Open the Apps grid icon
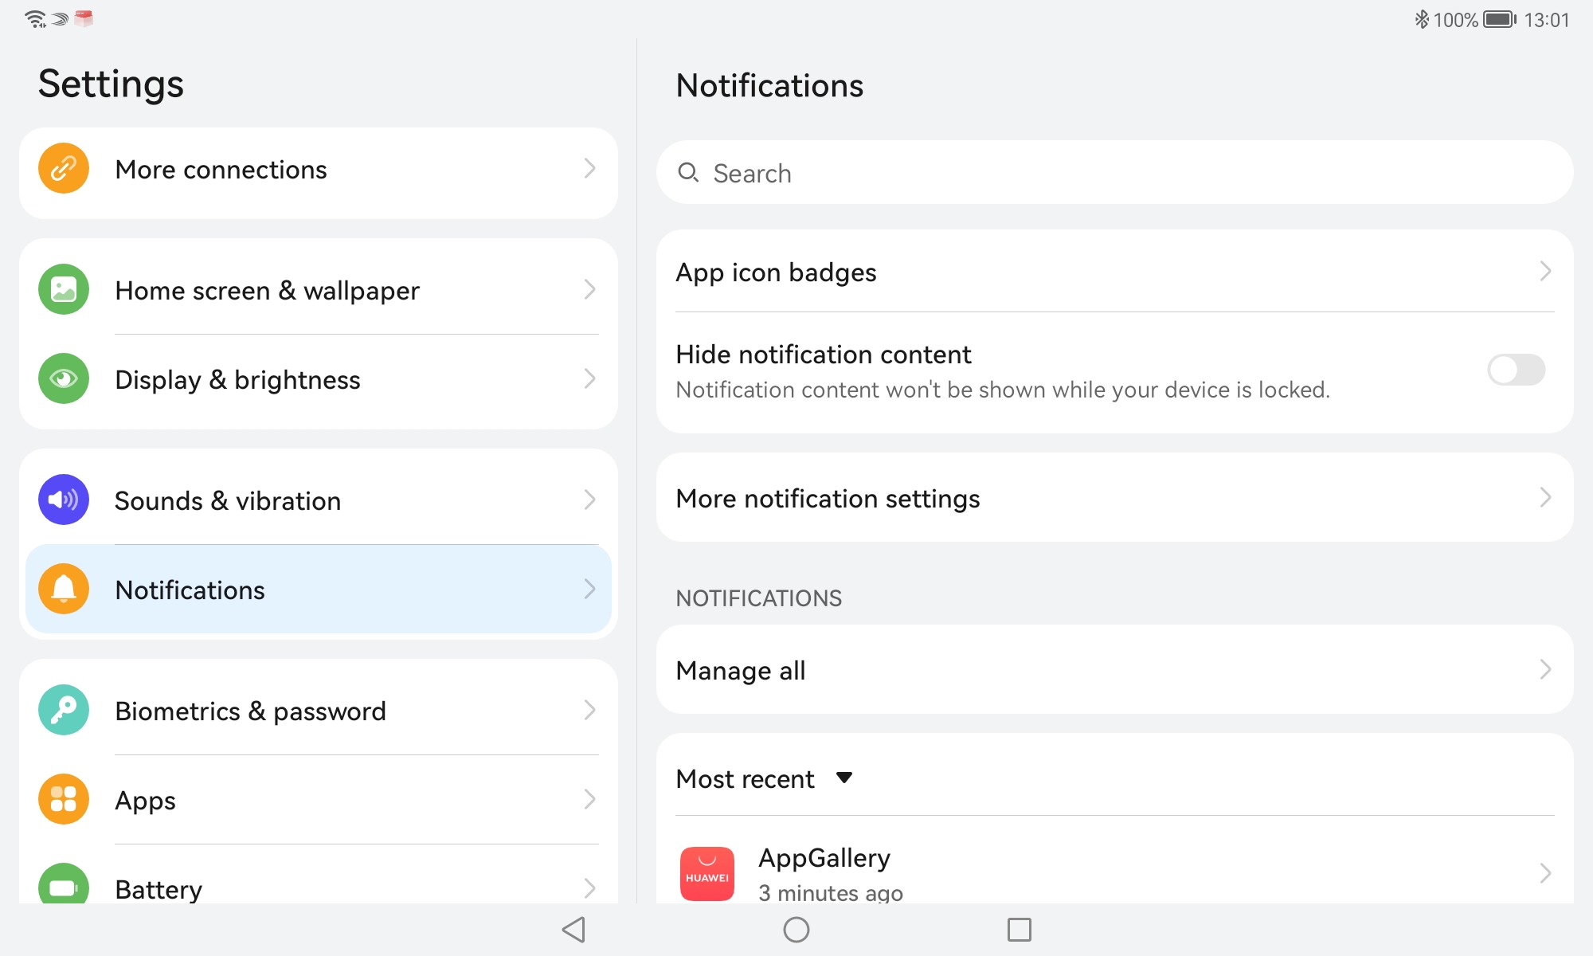1593x956 pixels. click(x=64, y=799)
